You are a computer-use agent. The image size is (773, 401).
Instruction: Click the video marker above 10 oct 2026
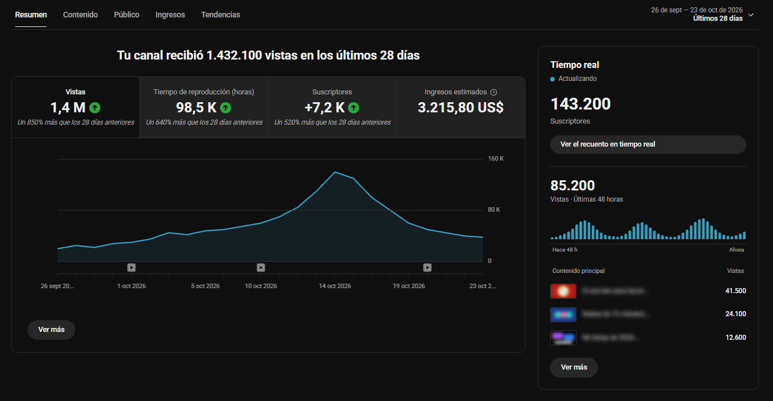[x=261, y=267]
